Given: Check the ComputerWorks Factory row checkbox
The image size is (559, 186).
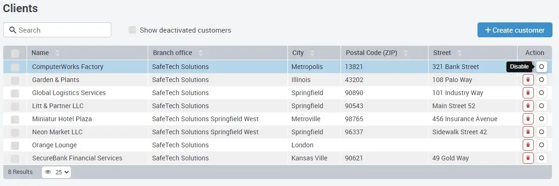Looking at the screenshot, I should coord(15,67).
